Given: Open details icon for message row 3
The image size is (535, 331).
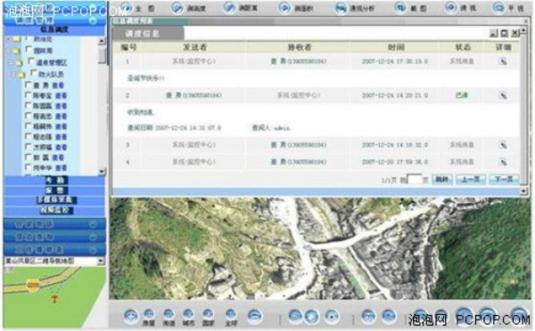Looking at the screenshot, I should pyautogui.click(x=503, y=145).
